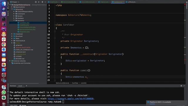Image resolution: width=188 pixels, height=106 pixels.
Task: Open App Store from the Dock
Action: coord(4,70)
